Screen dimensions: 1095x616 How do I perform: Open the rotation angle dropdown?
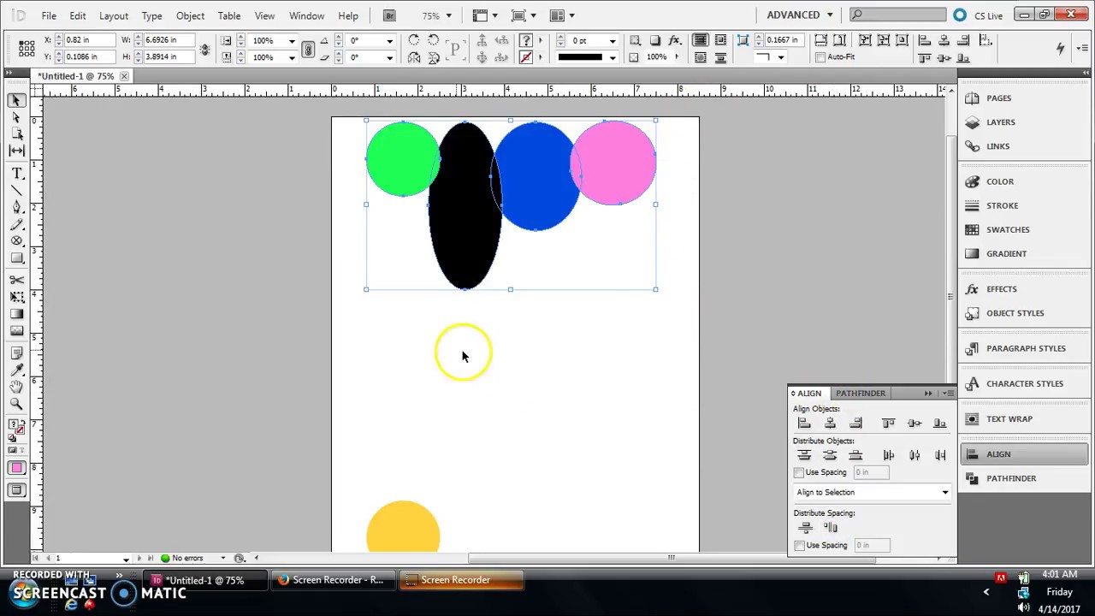pyautogui.click(x=389, y=40)
